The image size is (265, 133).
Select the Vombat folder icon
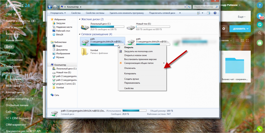tap(84, 52)
